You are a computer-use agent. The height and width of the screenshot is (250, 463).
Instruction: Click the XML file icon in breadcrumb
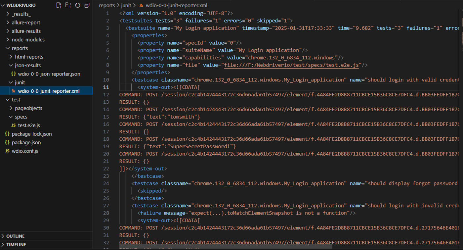(x=142, y=5)
